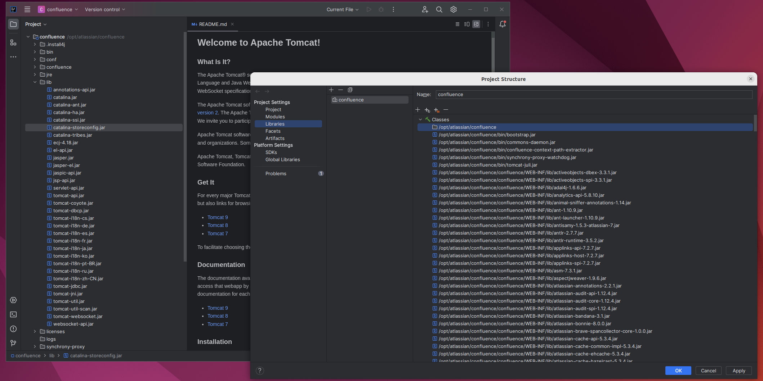Add new project library plus icon

[331, 90]
